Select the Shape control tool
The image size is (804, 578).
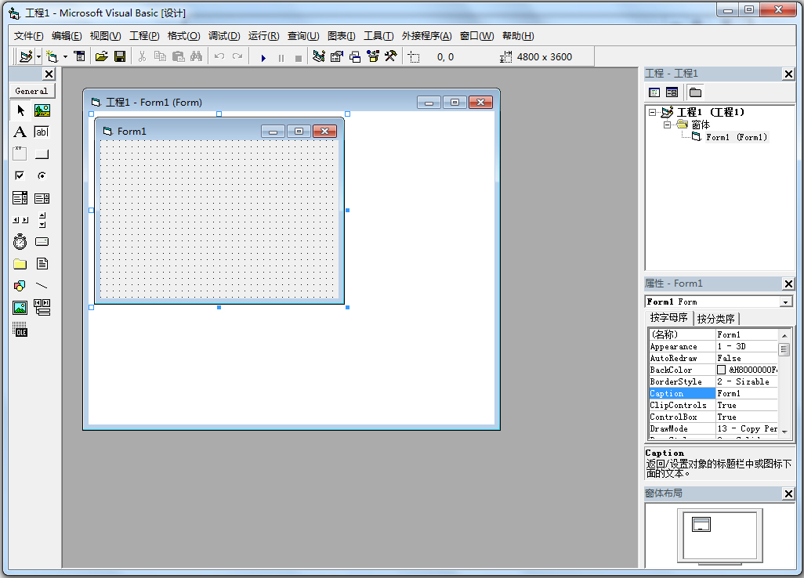20,285
